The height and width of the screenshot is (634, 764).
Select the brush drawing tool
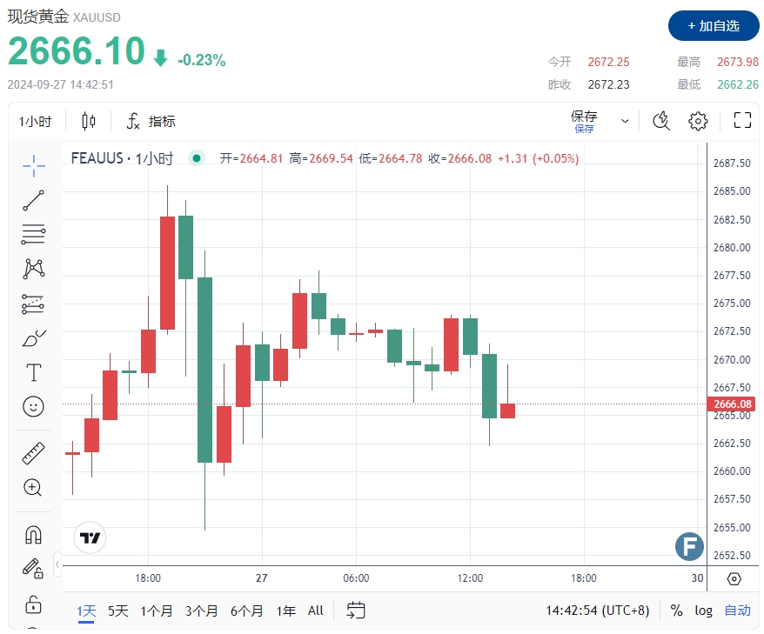[x=33, y=338]
